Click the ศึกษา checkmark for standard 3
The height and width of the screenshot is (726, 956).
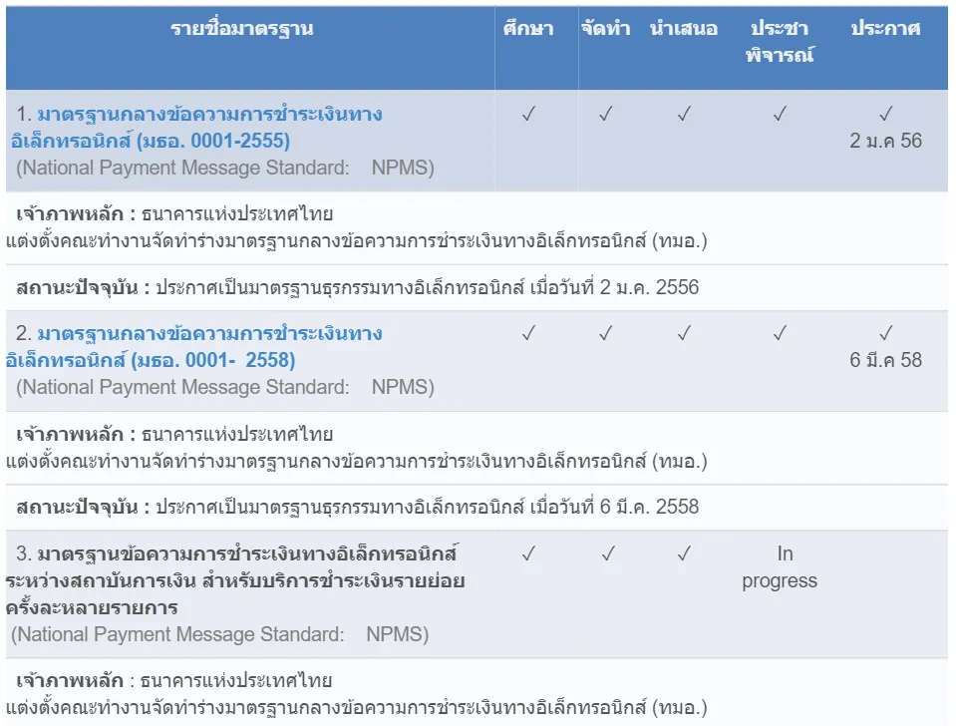pos(528,552)
